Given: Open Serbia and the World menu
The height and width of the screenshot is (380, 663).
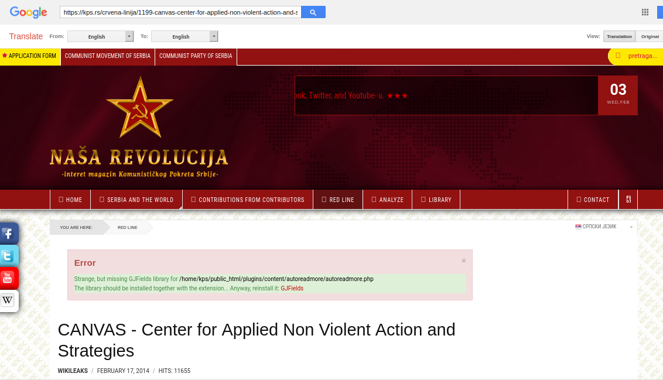Looking at the screenshot, I should pyautogui.click(x=136, y=200).
